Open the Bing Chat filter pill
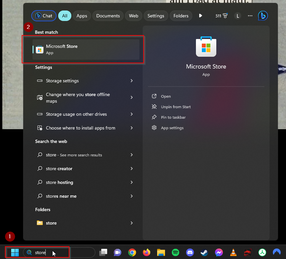The width and height of the screenshot is (286, 259). (x=44, y=16)
